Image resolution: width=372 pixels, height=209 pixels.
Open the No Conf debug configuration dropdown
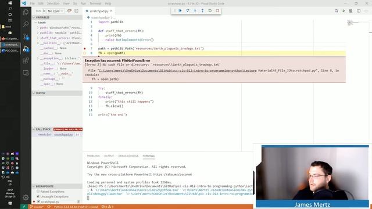point(55,11)
